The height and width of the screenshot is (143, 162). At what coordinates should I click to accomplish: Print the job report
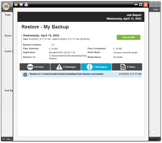click(x=26, y=5)
